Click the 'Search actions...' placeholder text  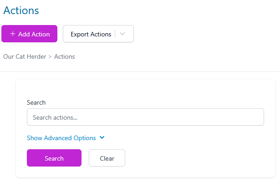pos(55,117)
